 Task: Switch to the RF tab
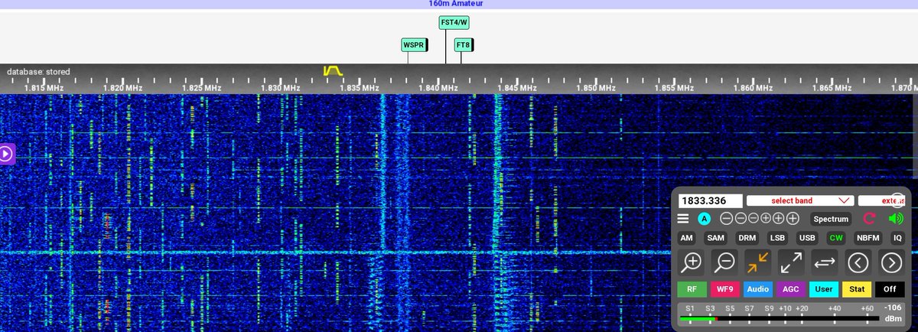(x=692, y=290)
